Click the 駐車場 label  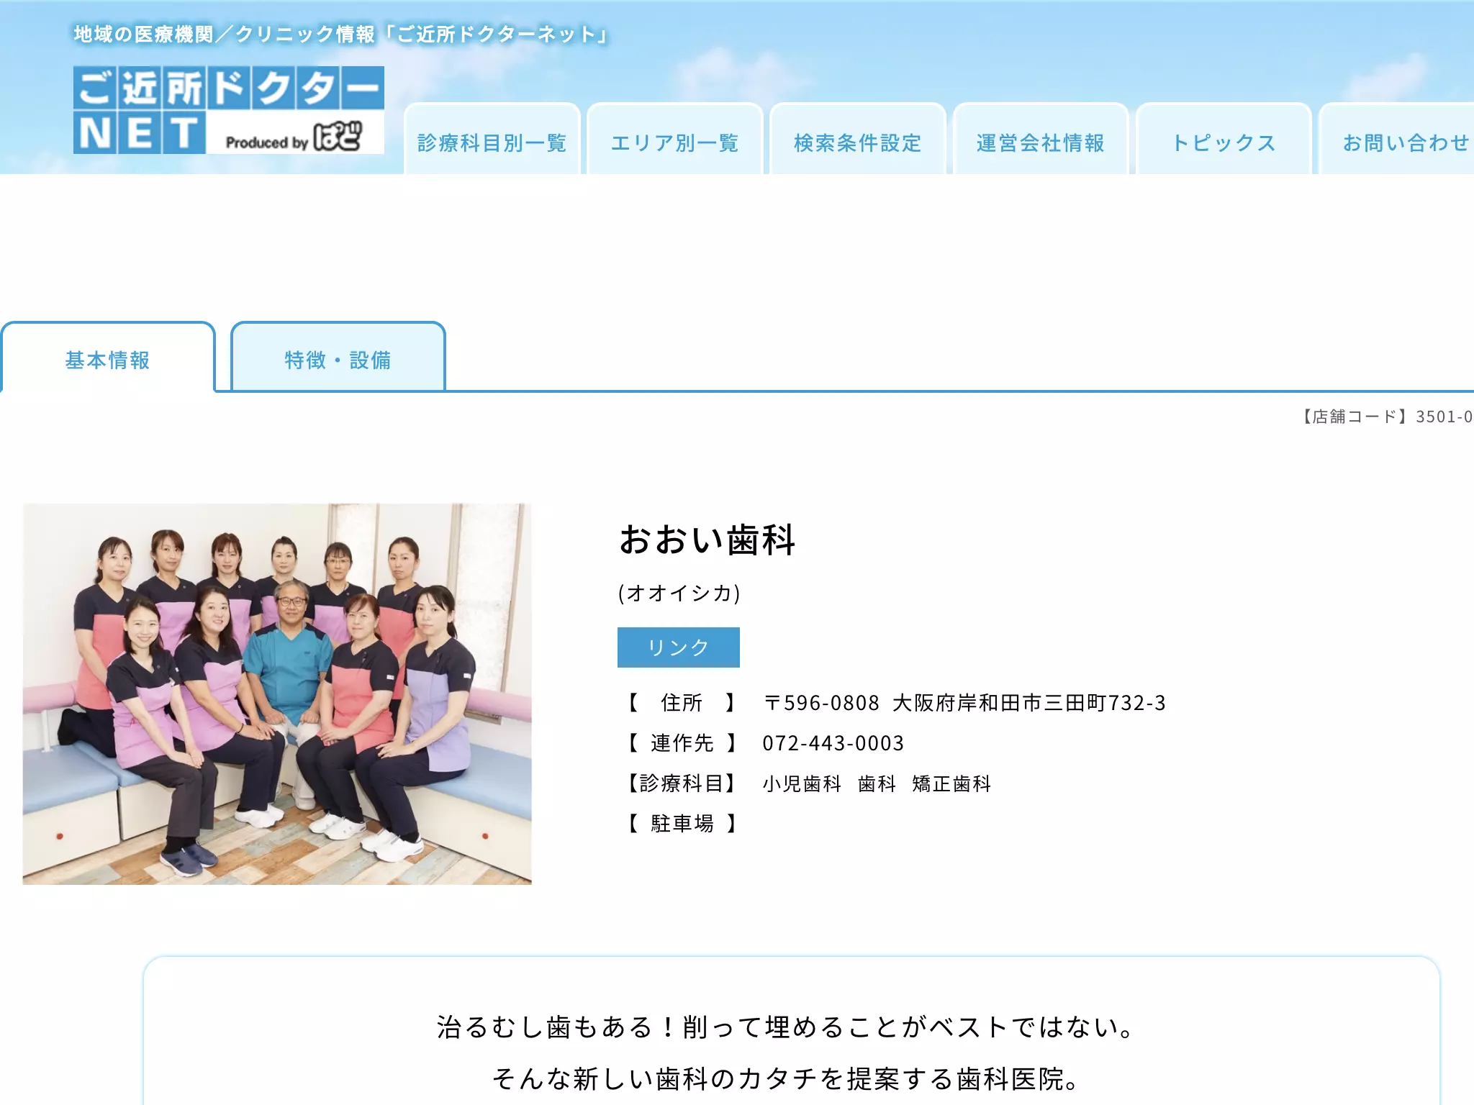pos(682,824)
